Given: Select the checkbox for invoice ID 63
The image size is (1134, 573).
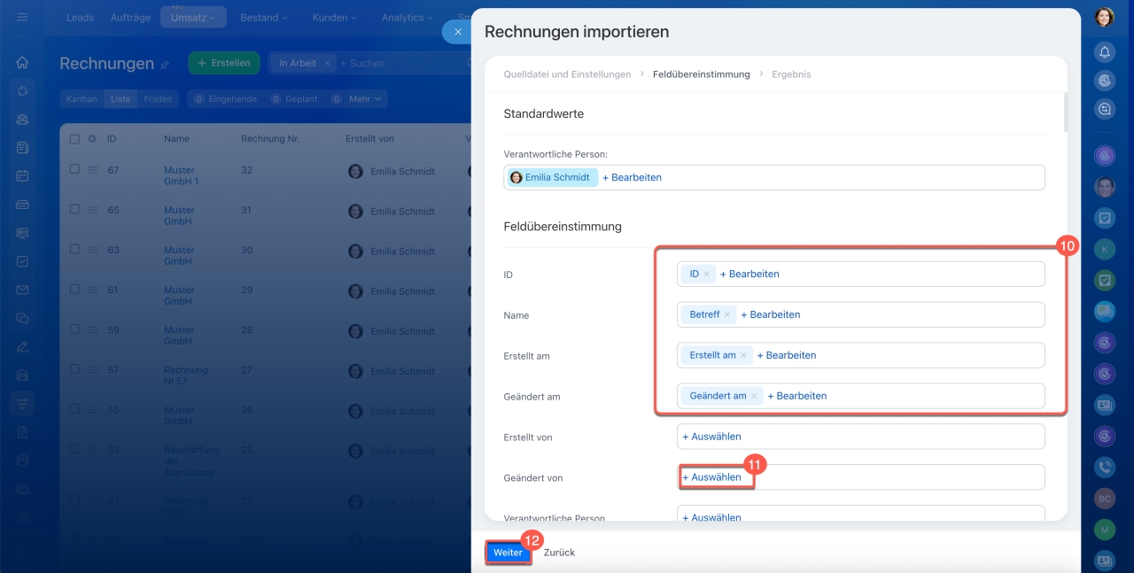Looking at the screenshot, I should [x=74, y=250].
